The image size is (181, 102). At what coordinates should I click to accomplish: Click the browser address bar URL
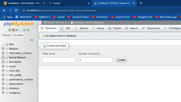61,10
